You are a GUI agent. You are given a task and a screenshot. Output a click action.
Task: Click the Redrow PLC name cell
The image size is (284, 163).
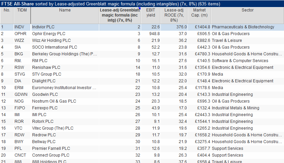[x=65, y=135]
